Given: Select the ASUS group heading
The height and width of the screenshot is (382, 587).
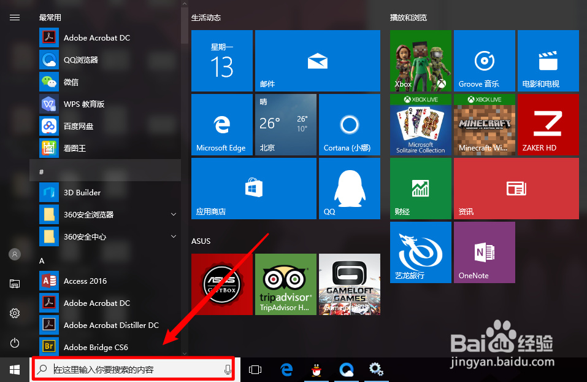Looking at the screenshot, I should pyautogui.click(x=201, y=241).
